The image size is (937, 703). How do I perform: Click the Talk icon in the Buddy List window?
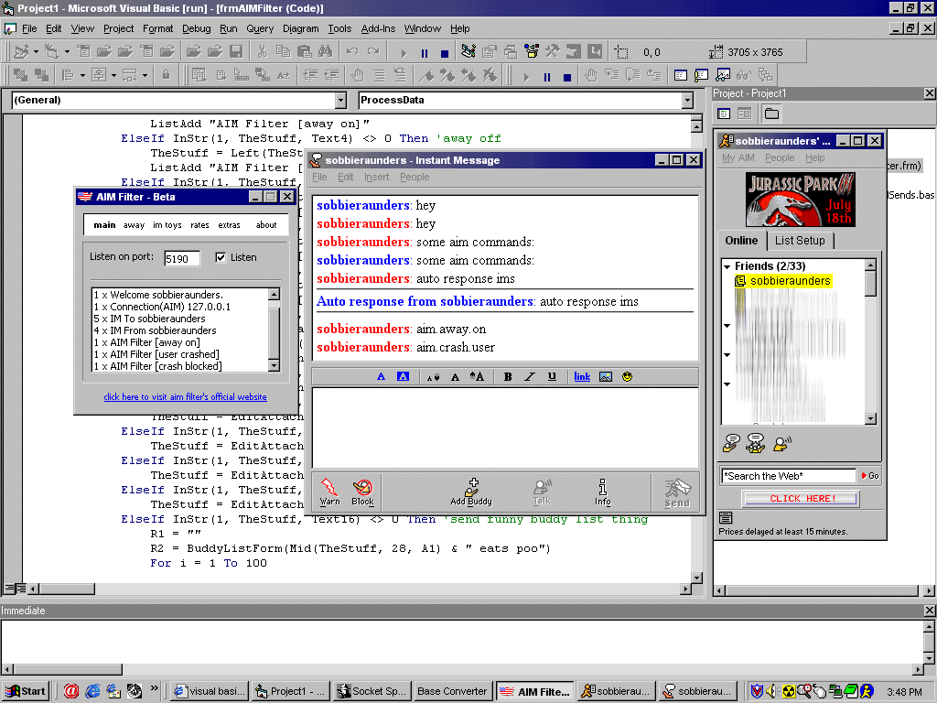[782, 443]
